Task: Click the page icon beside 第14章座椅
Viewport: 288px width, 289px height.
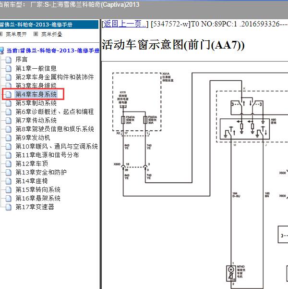Action: 8,181
